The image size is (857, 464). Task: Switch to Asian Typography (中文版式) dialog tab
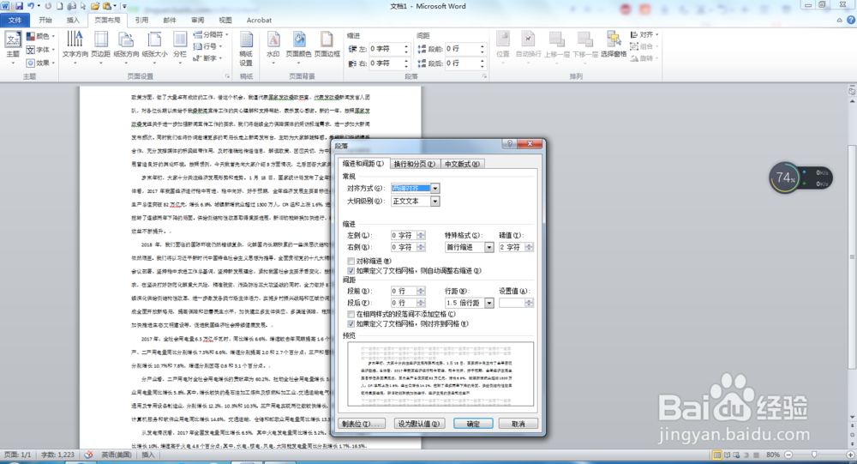tap(462, 164)
